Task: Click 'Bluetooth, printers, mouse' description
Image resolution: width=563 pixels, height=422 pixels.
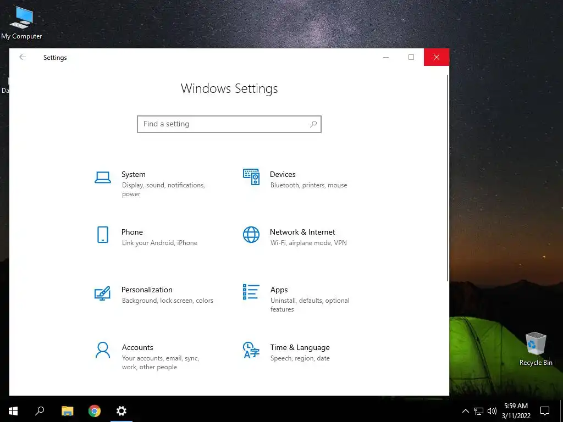Action: (309, 185)
